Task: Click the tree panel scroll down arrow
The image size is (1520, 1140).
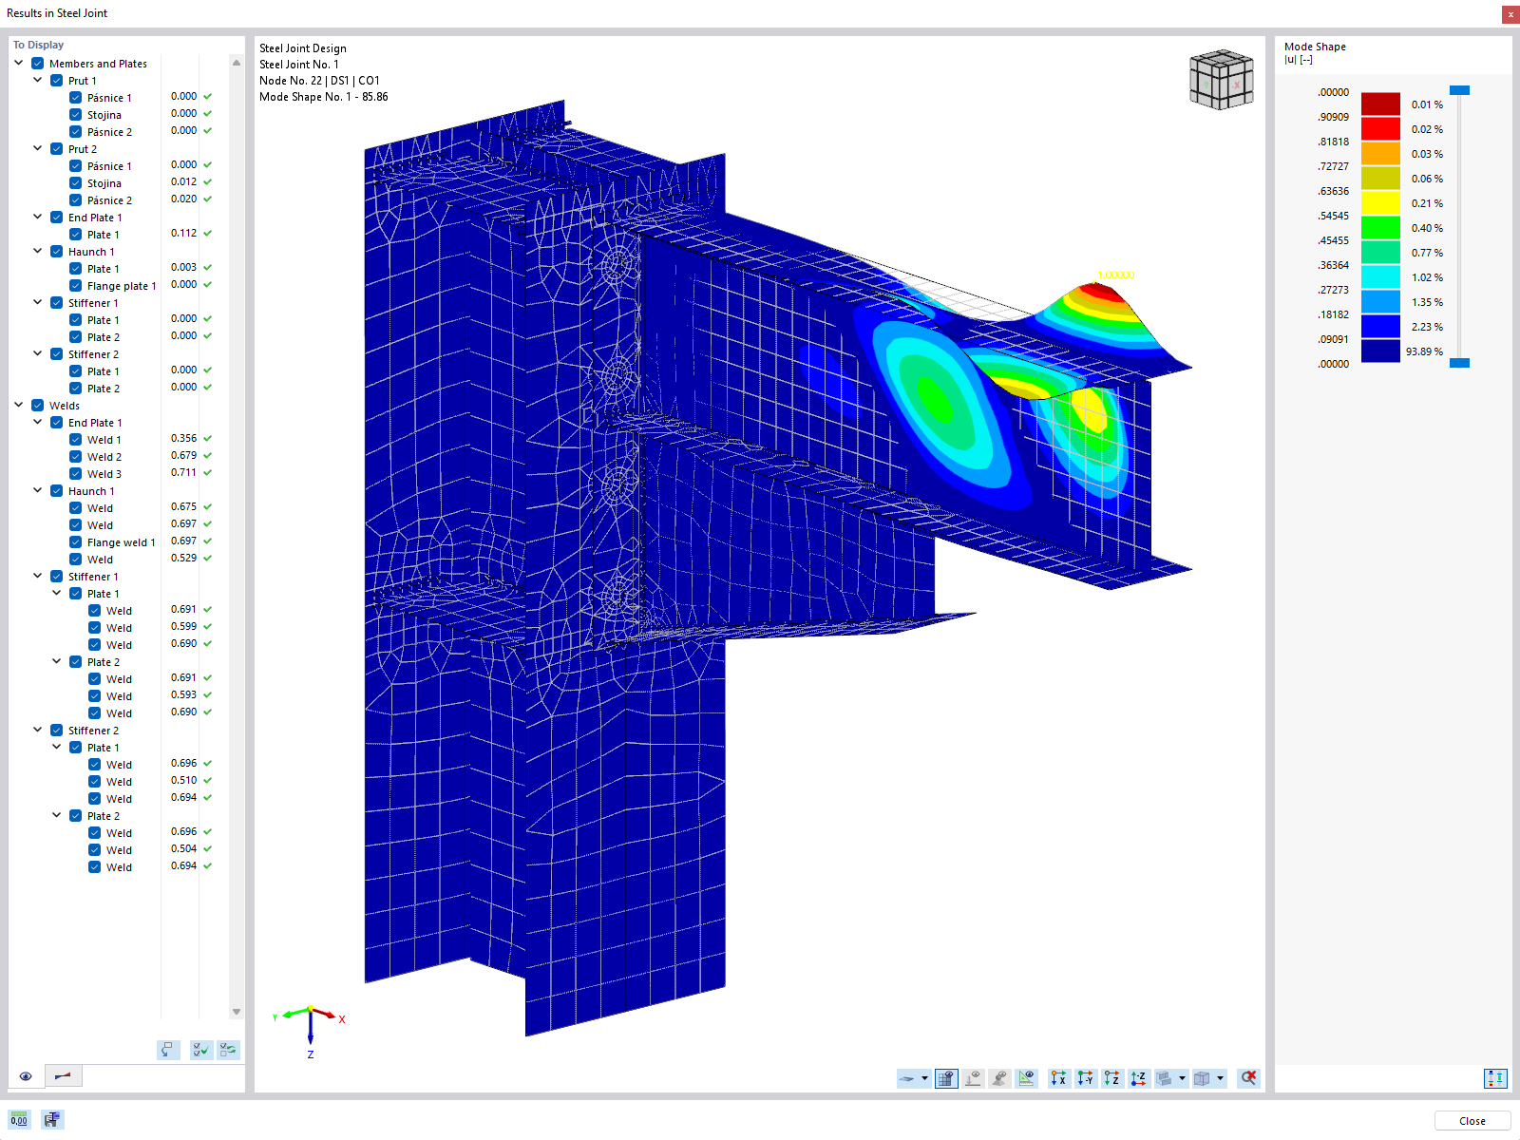Action: tap(237, 1012)
